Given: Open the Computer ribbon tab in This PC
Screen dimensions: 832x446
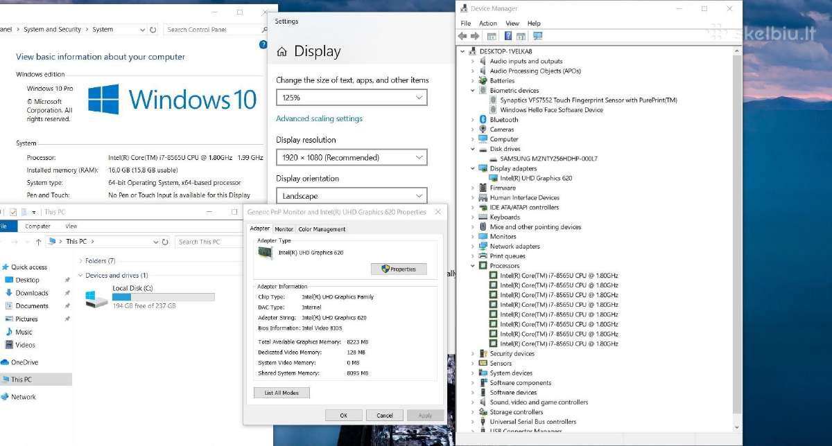Looking at the screenshot, I should tap(37, 226).
